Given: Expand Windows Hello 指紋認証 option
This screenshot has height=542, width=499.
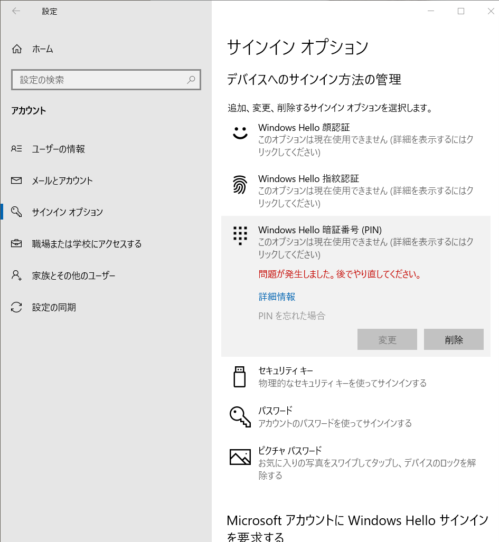Looking at the screenshot, I should point(356,191).
